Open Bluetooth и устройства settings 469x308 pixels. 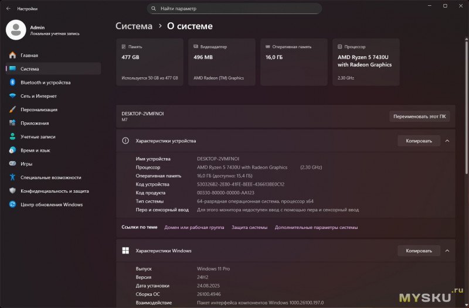53,83
